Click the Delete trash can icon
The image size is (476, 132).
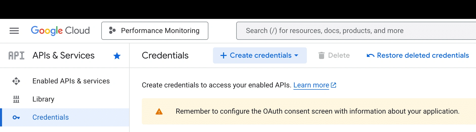(x=321, y=55)
